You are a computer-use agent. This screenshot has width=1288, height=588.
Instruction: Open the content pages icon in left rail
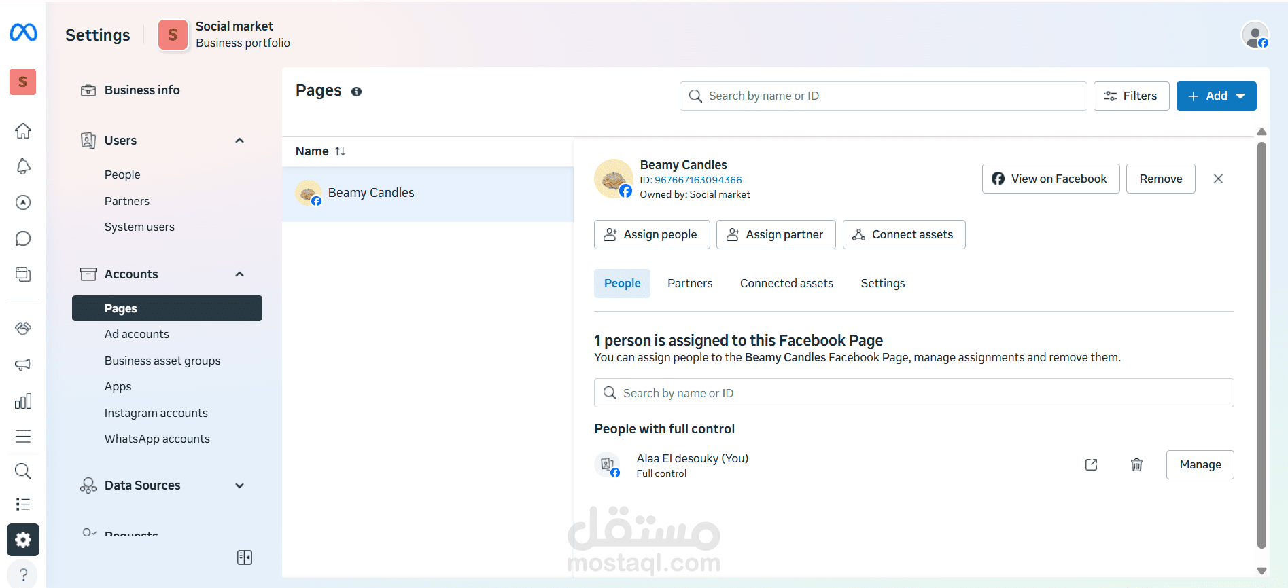click(23, 274)
